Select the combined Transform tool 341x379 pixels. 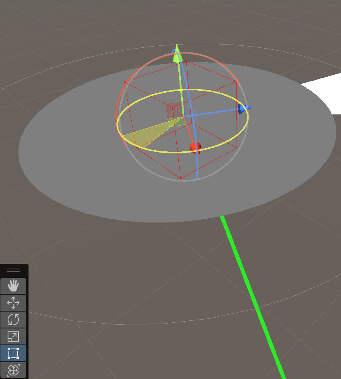coord(13,370)
